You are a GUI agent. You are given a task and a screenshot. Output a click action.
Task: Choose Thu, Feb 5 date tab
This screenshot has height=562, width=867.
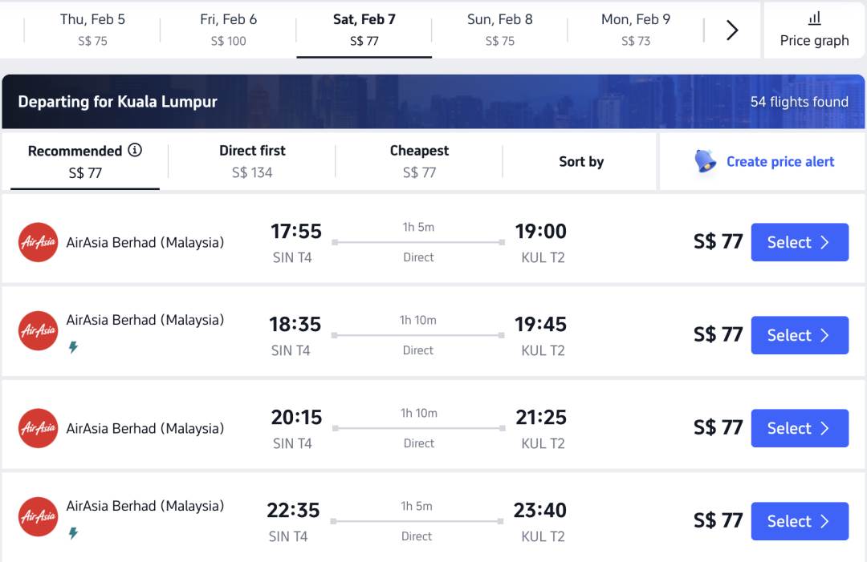pos(92,30)
